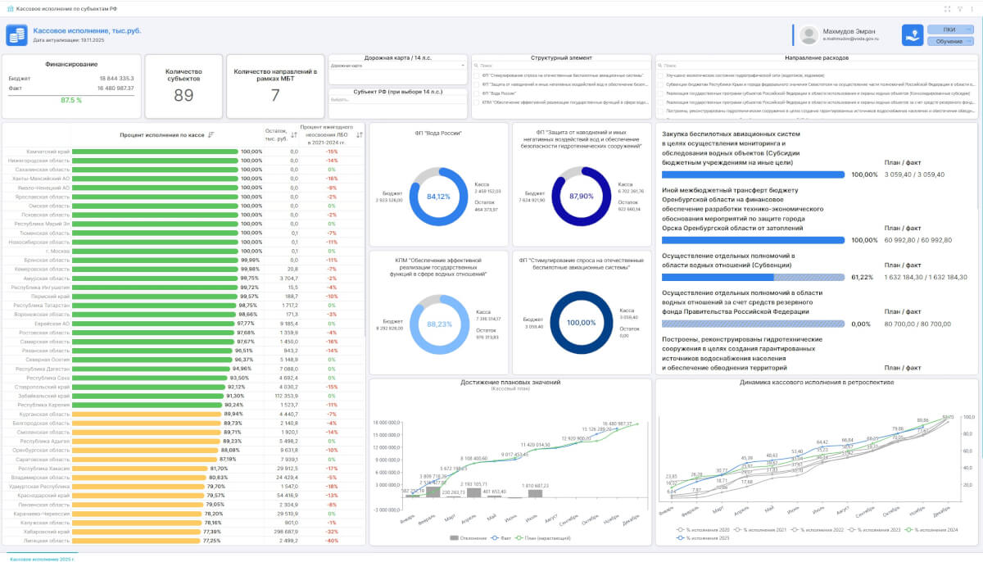Click the Камчатский край green progress bar

click(156, 152)
